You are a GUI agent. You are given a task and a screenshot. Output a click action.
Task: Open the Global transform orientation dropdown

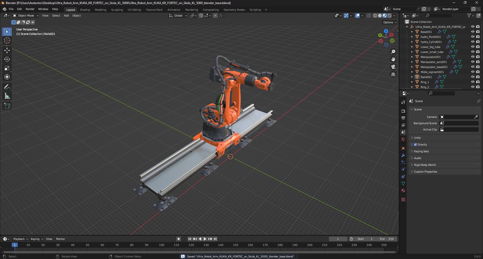(x=178, y=16)
